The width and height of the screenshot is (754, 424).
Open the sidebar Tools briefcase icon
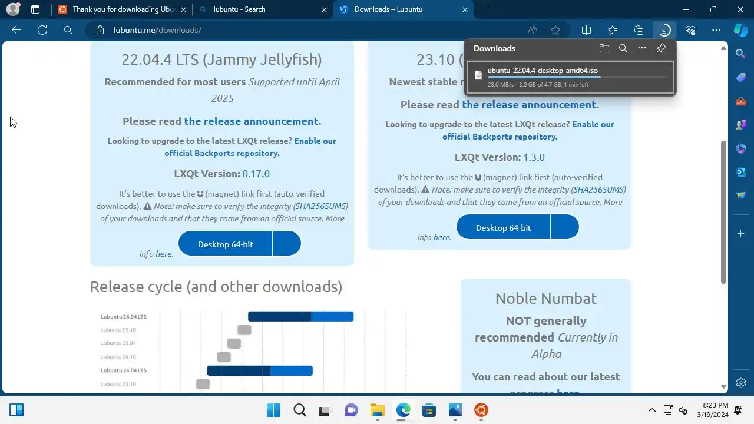click(x=741, y=101)
